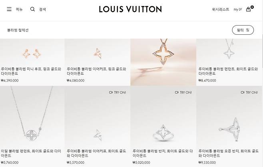263x167 pixels.
Task: Click the filter sliders icon
Action: click(x=247, y=30)
